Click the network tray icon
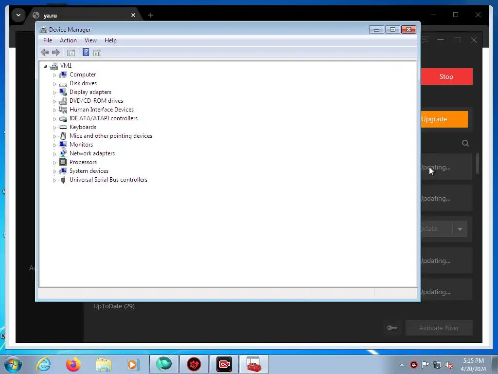 point(437,365)
